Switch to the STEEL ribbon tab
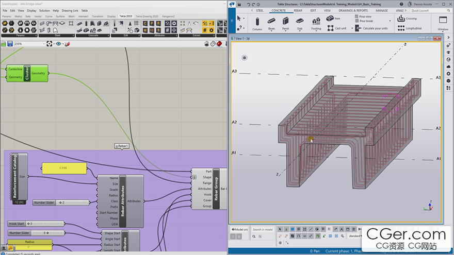 click(x=260, y=10)
